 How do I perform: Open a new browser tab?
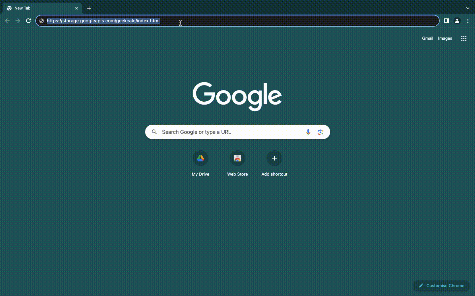(x=89, y=8)
